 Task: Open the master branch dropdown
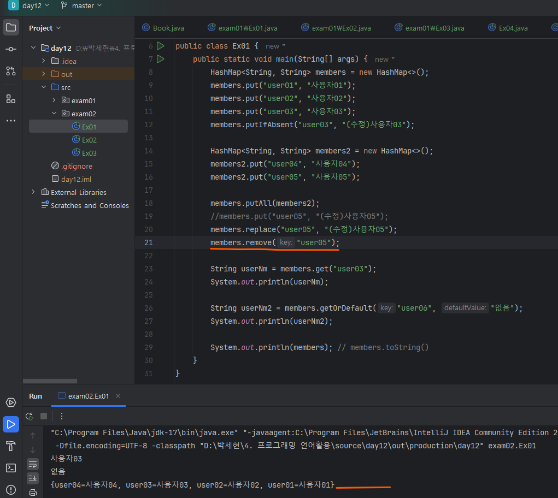pyautogui.click(x=82, y=5)
